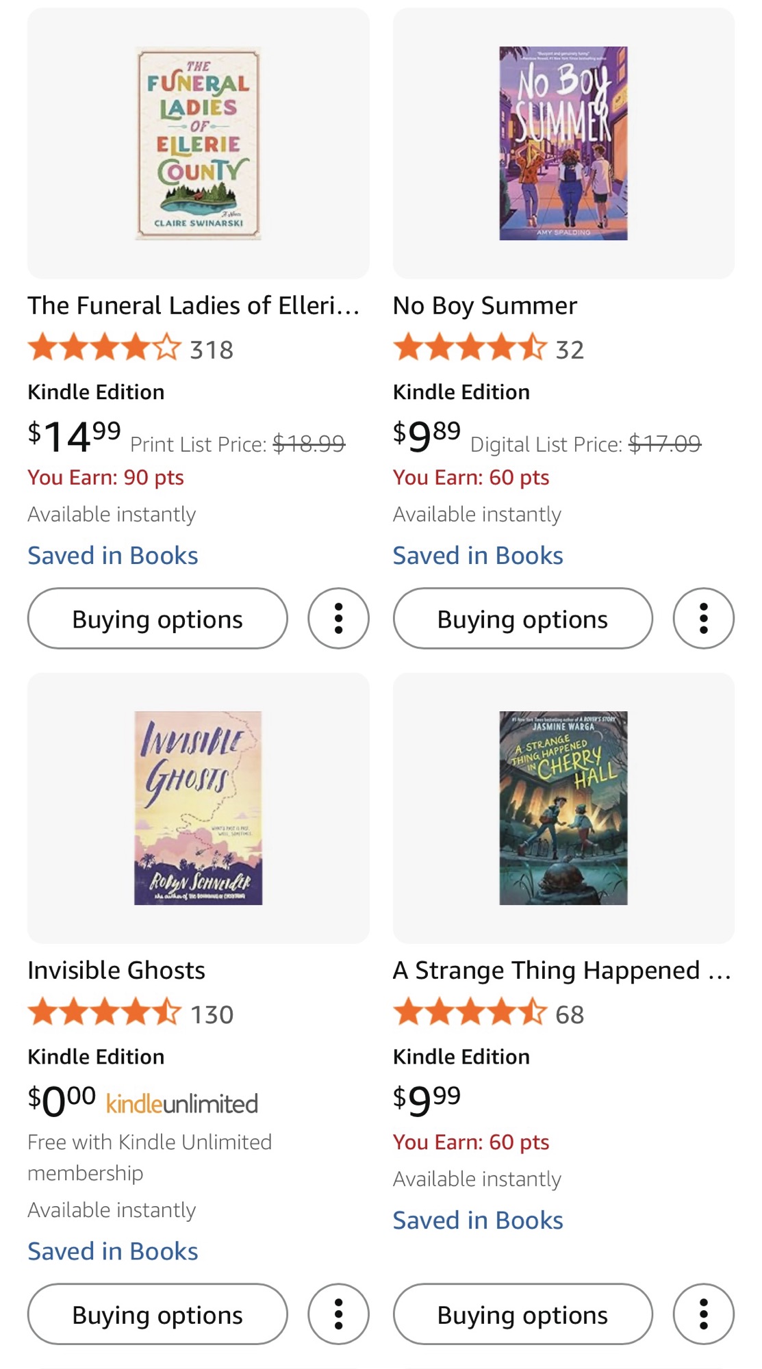Tap the Invisible Ghosts book cover
762x1369 pixels.
(x=199, y=808)
